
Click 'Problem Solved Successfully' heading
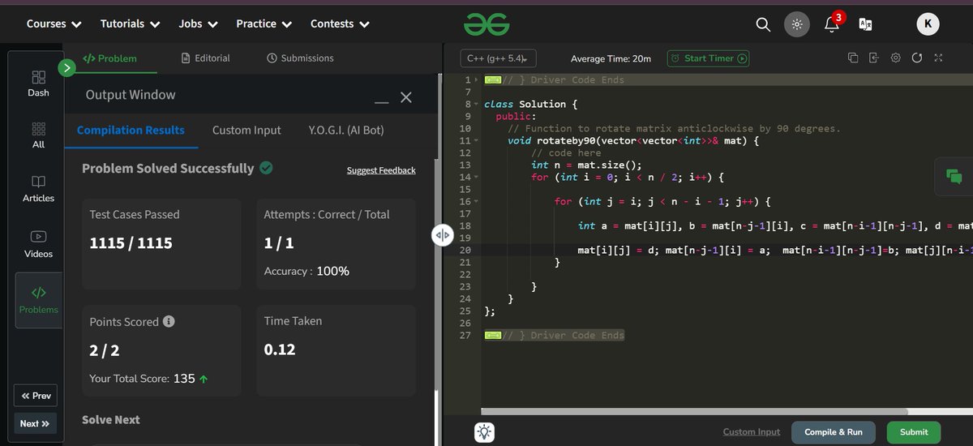[168, 168]
